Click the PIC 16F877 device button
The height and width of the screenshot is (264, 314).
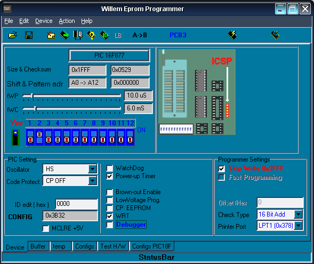109,55
